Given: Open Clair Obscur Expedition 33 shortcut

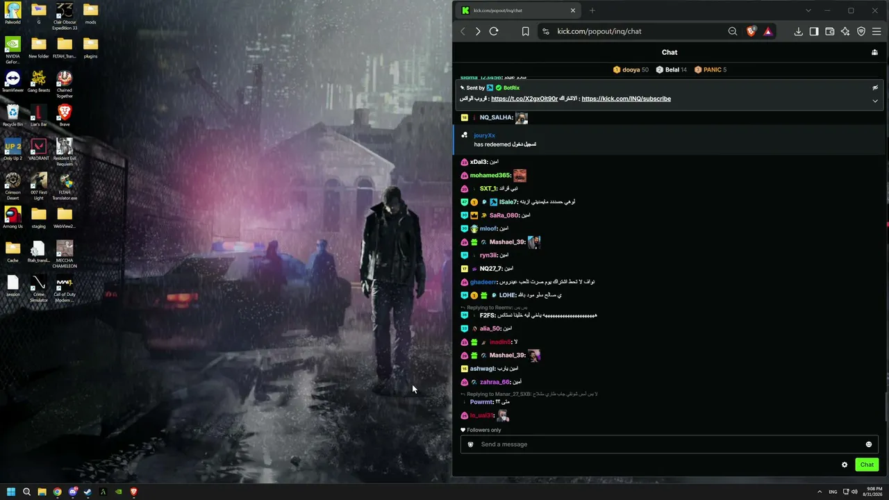Looking at the screenshot, I should coord(65,16).
